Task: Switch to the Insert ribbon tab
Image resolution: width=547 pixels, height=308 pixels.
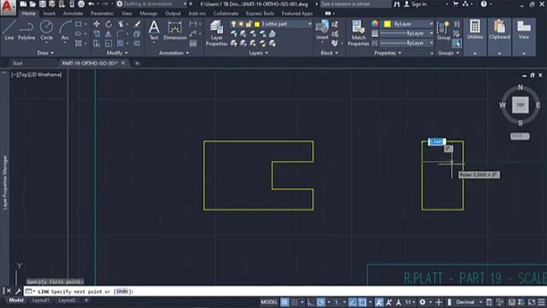Action: coord(49,14)
